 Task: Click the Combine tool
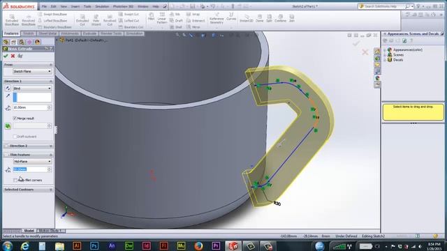280,18
